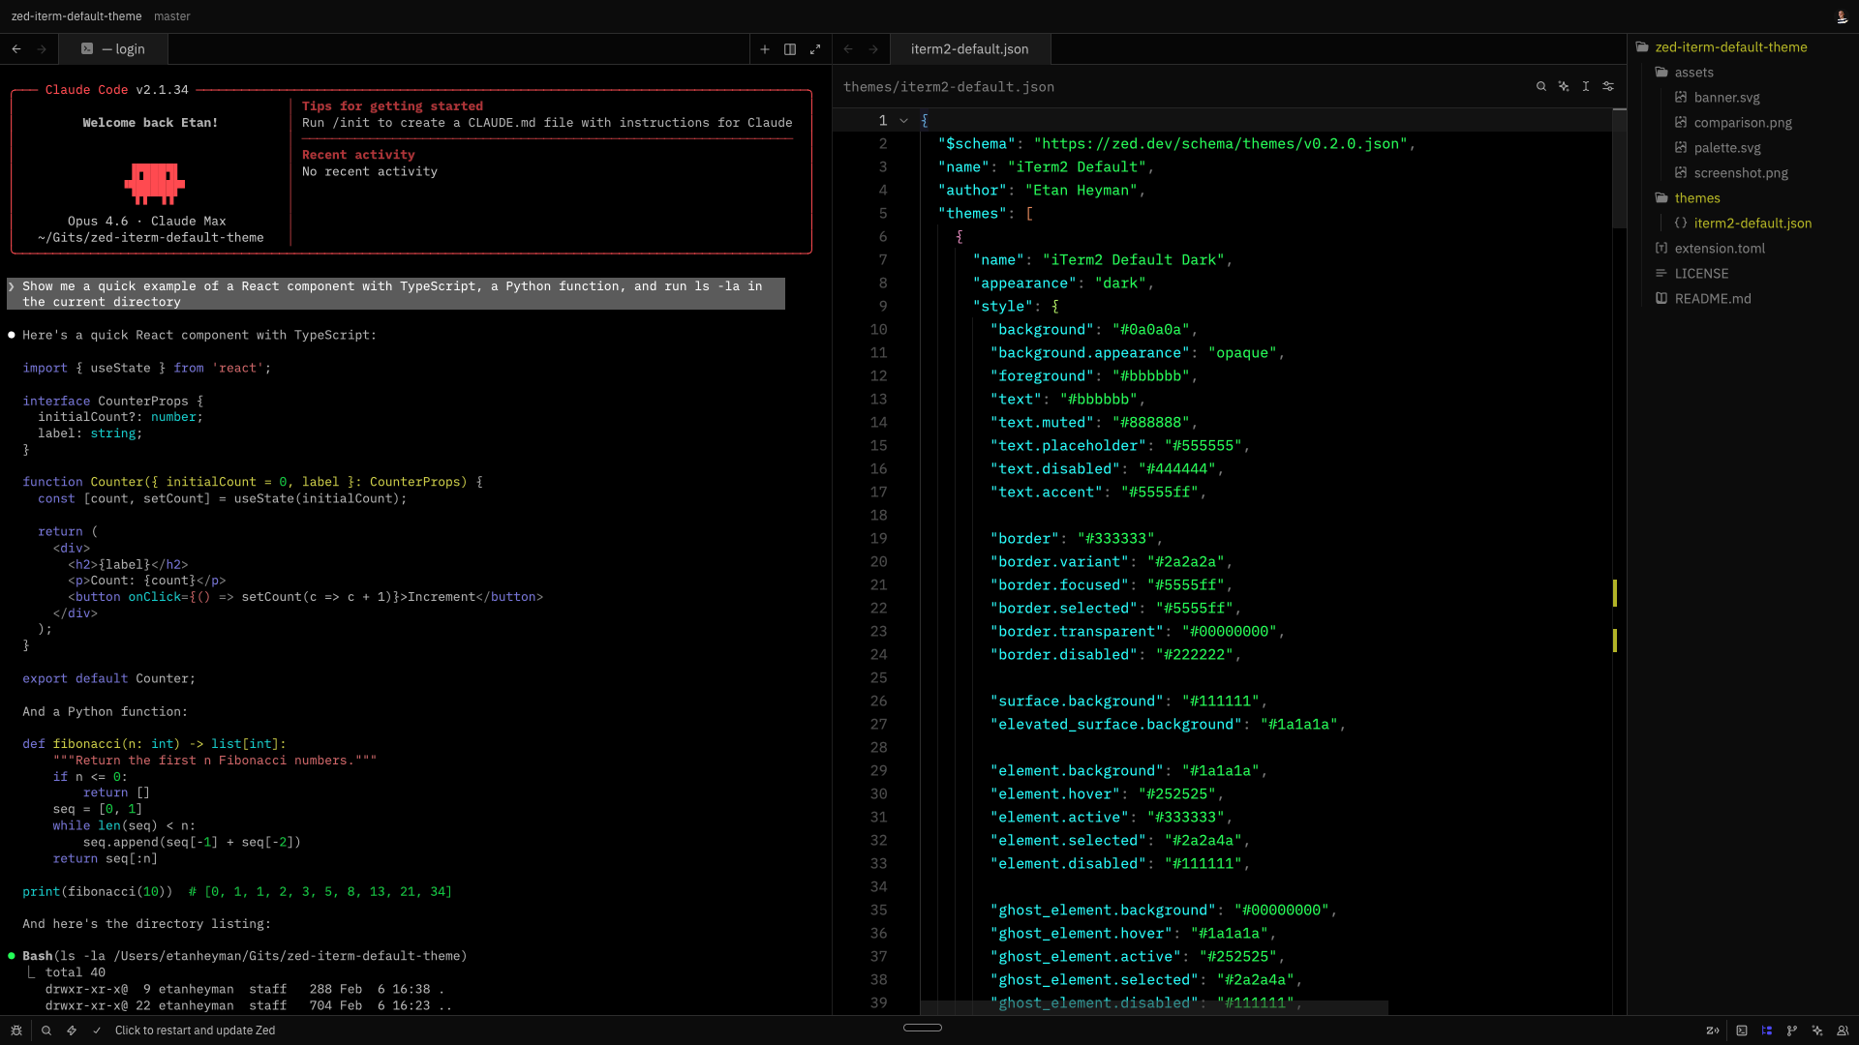
Task: Select the login terminal tab
Action: (x=112, y=49)
